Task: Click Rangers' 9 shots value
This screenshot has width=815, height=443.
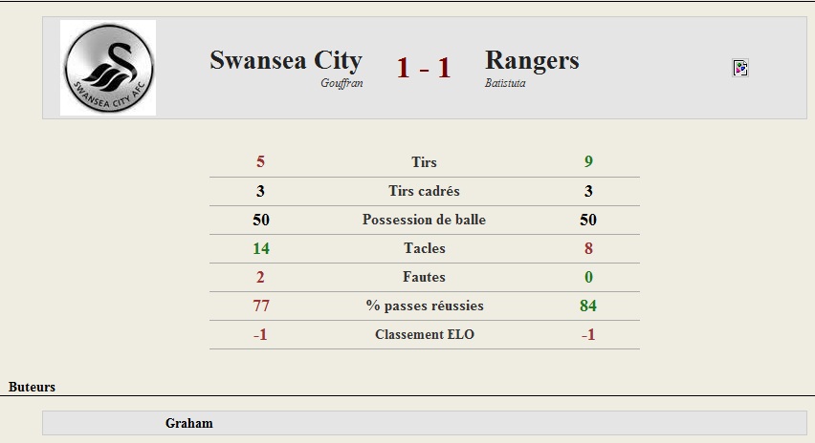Action: tap(588, 161)
